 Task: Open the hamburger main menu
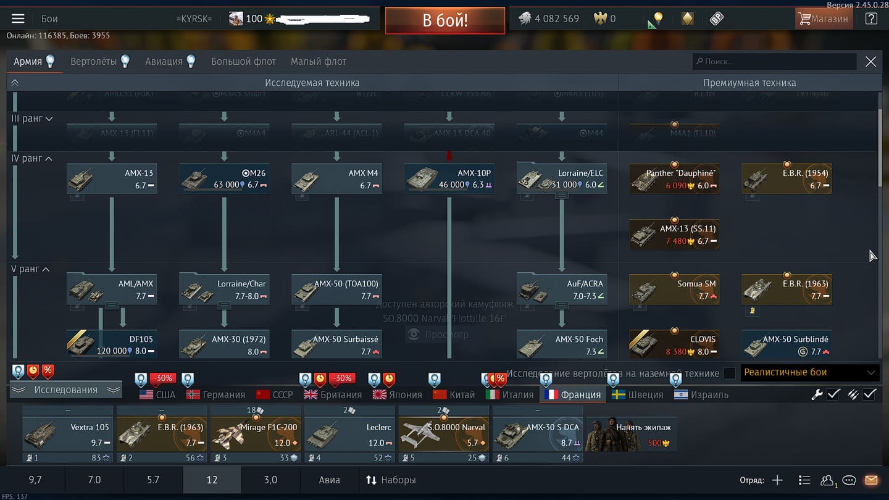18,19
